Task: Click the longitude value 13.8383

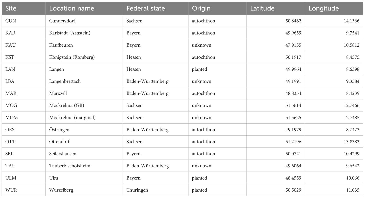Action: (351, 142)
